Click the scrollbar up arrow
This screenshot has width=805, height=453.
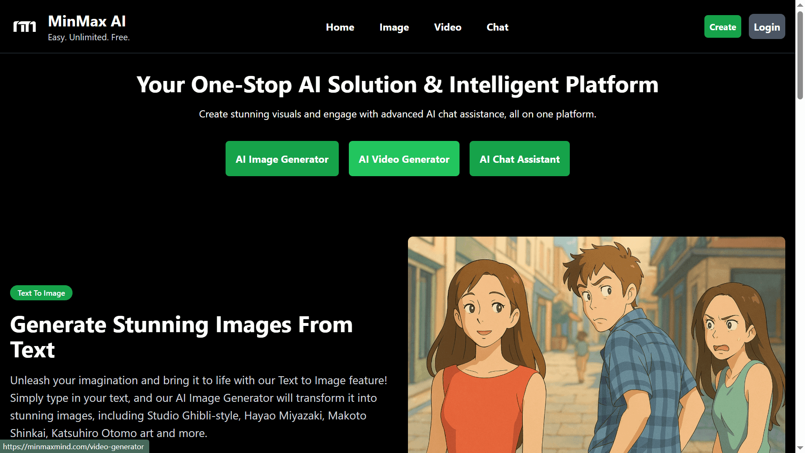click(799, 4)
